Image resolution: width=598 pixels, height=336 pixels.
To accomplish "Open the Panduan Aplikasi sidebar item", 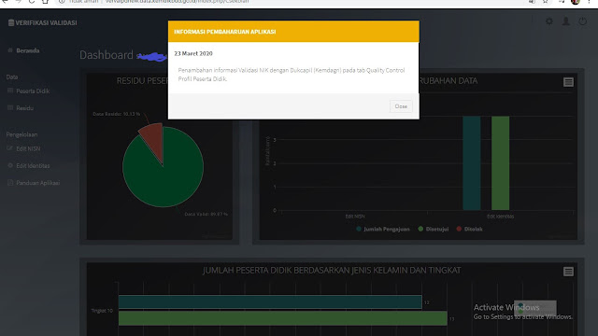I will pyautogui.click(x=37, y=183).
